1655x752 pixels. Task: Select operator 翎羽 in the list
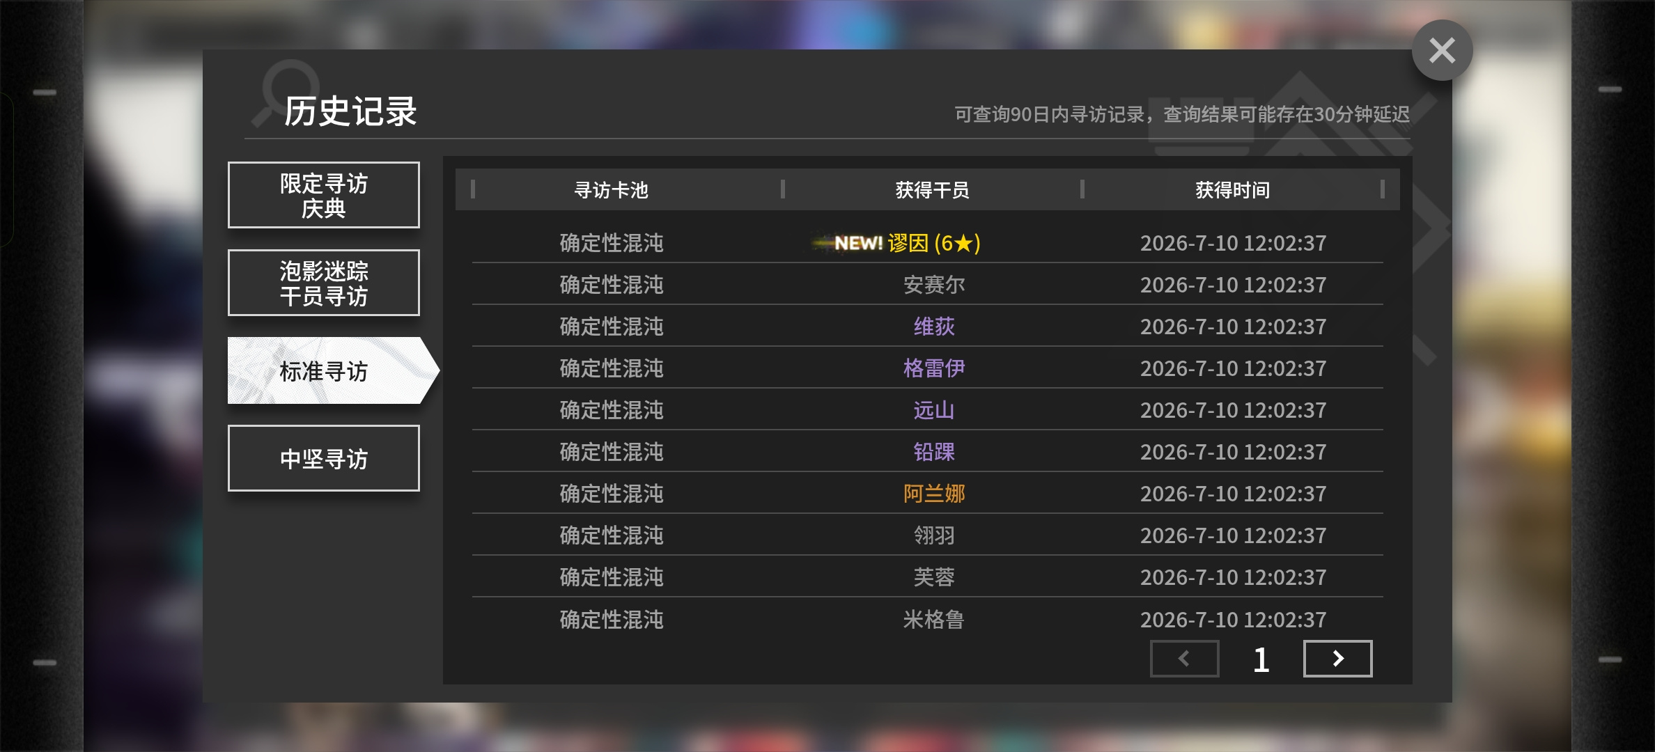934,535
